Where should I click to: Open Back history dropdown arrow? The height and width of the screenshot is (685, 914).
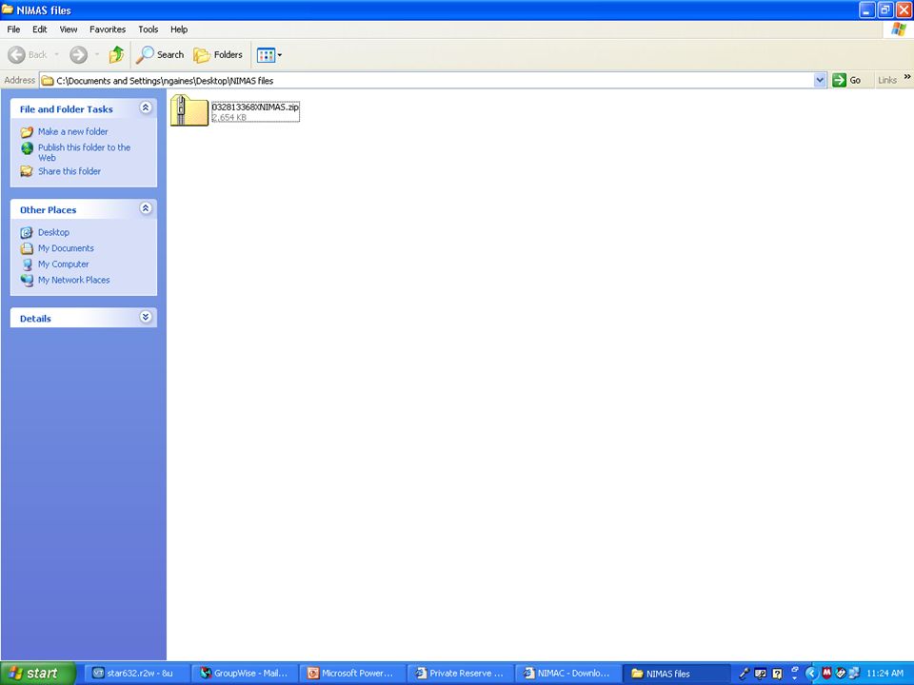click(56, 55)
